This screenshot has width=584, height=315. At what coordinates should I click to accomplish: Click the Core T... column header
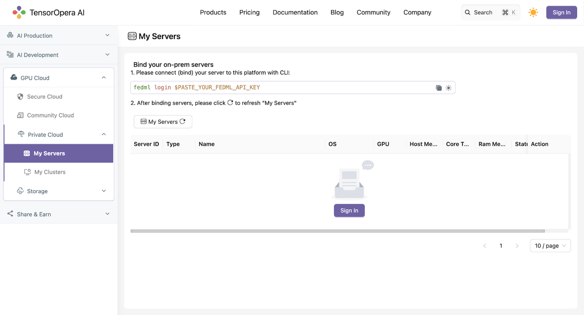tap(458, 144)
